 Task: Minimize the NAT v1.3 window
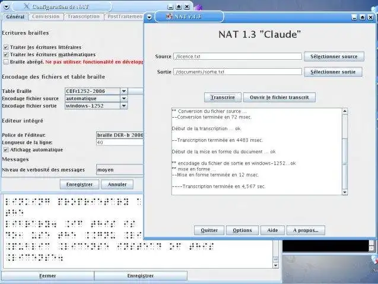point(354,17)
